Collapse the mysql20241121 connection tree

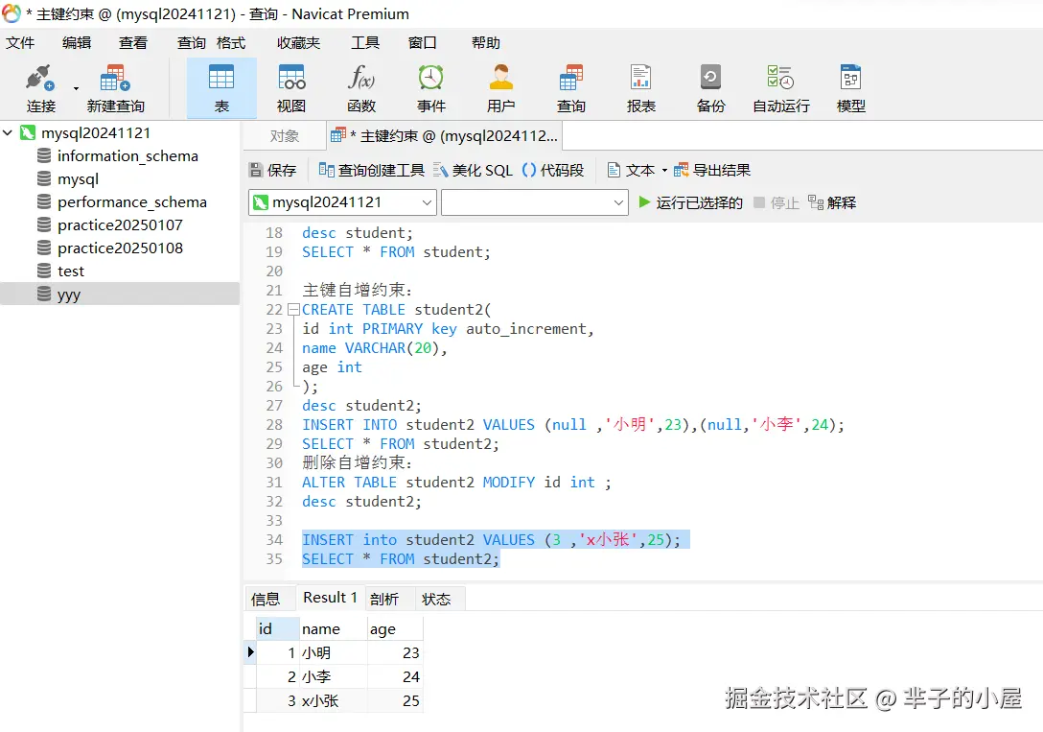[8, 132]
